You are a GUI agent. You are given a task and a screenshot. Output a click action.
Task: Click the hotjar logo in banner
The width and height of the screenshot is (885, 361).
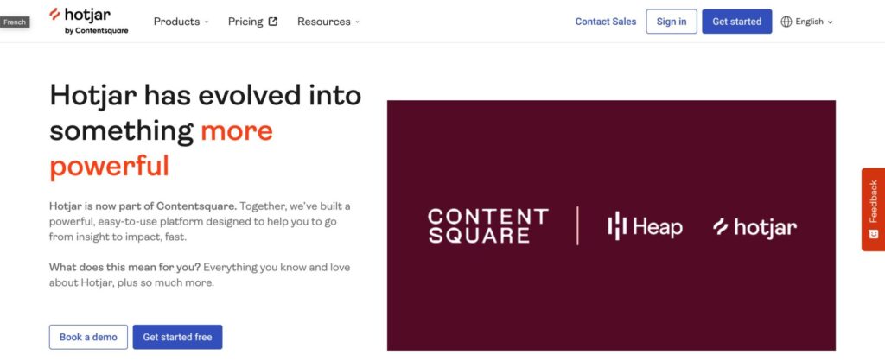click(x=755, y=227)
